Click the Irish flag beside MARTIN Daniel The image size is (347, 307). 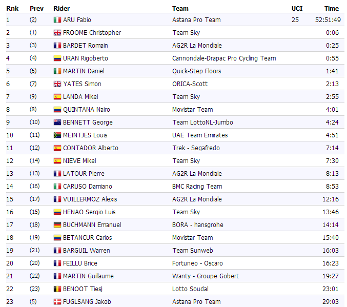tap(57, 71)
